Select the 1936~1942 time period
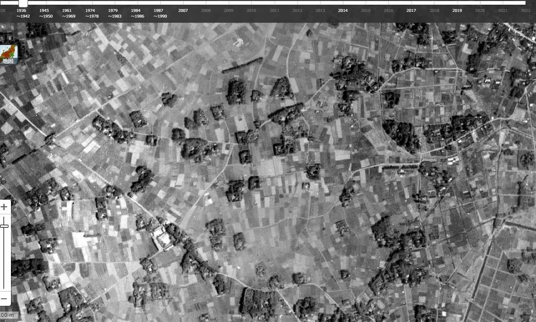Screen dimensions: 536x322 tap(22, 13)
